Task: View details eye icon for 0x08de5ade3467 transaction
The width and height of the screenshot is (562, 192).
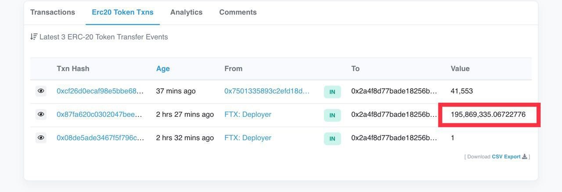Action: [x=41, y=138]
